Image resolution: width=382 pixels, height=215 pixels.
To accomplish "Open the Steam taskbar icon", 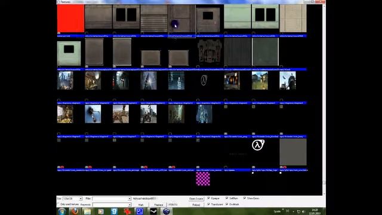I will 153,211.
